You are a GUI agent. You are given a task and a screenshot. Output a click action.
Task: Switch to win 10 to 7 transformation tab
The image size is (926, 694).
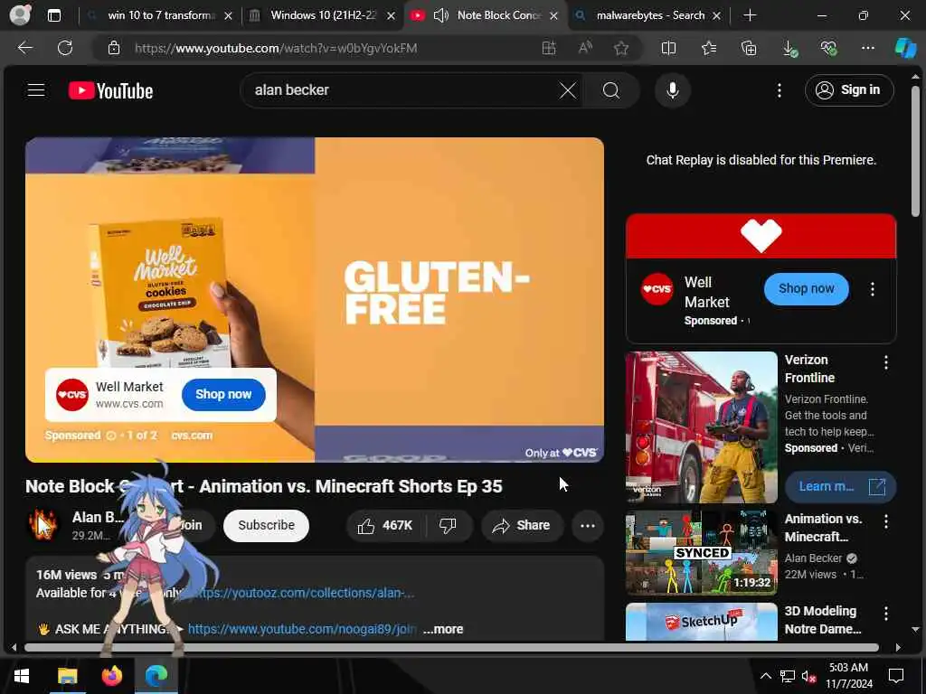point(161,15)
